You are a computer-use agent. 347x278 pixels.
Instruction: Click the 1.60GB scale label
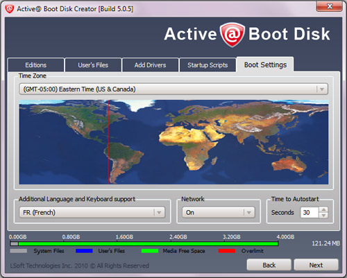(x=124, y=237)
